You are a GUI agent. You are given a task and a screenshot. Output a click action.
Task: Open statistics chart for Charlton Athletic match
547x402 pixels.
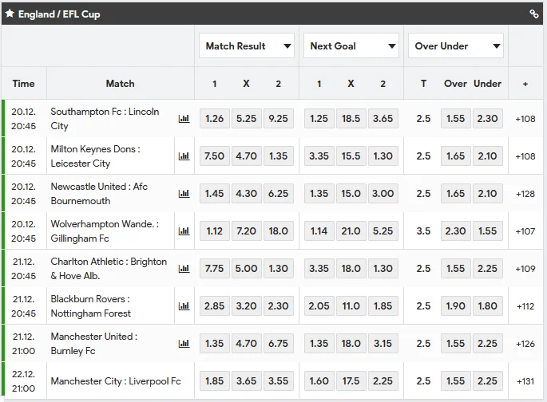point(184,269)
